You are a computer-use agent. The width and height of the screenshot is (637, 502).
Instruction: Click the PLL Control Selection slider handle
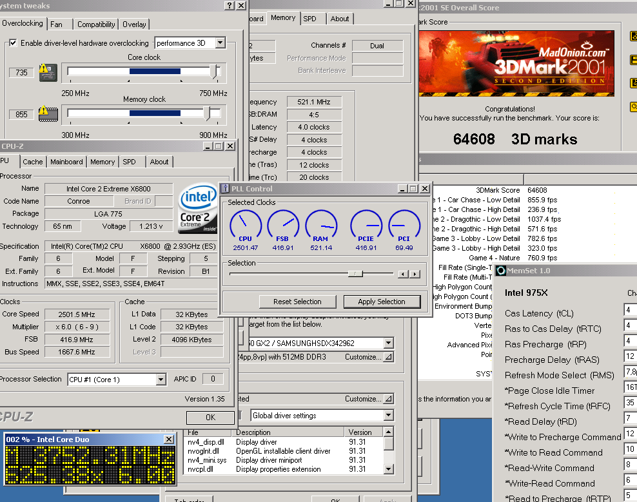pos(355,274)
